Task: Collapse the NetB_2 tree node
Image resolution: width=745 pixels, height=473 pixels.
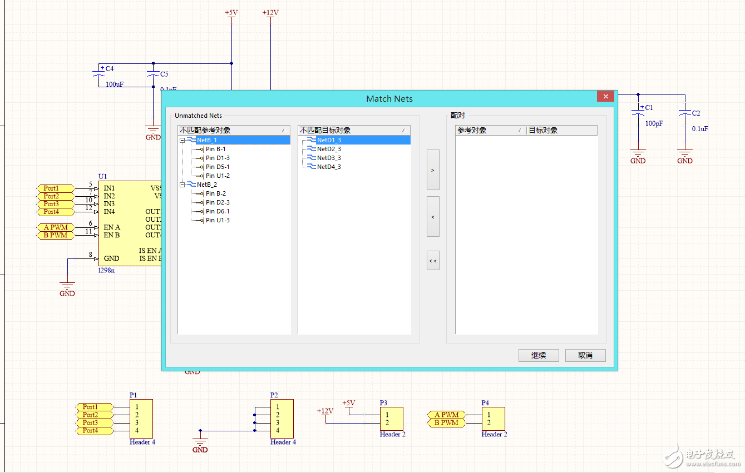Action: click(x=182, y=185)
